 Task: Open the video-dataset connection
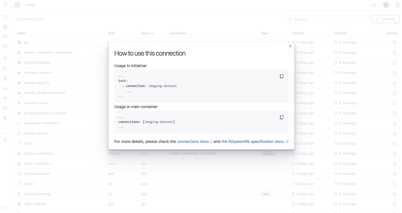pyautogui.click(x=35, y=204)
